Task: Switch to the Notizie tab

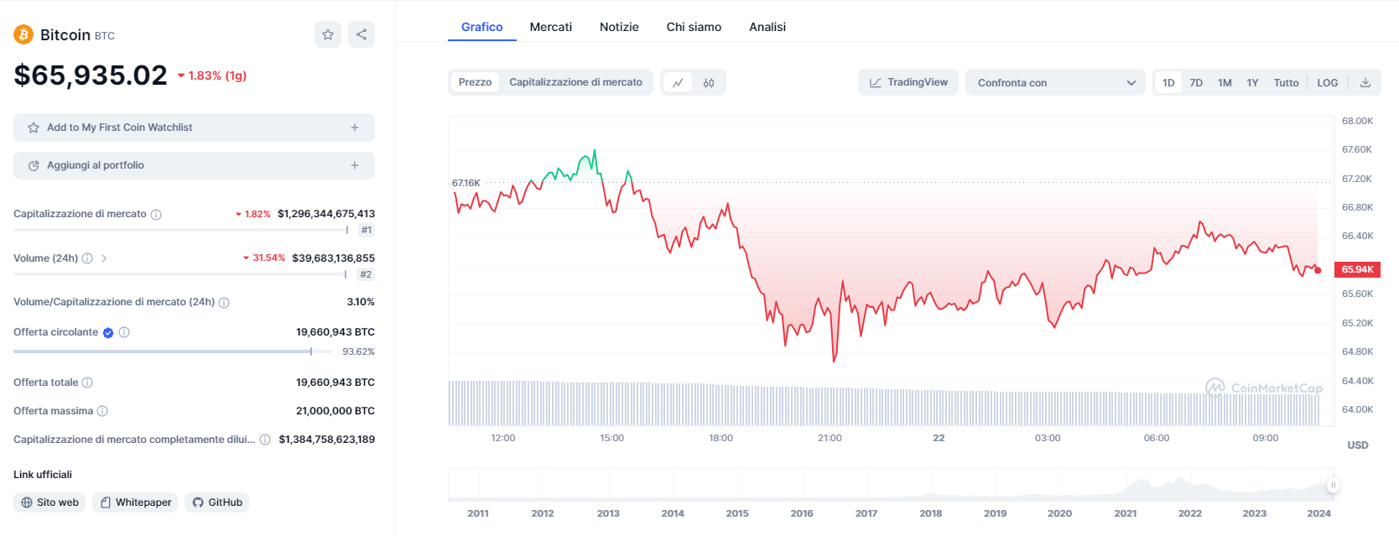Action: coord(619,27)
